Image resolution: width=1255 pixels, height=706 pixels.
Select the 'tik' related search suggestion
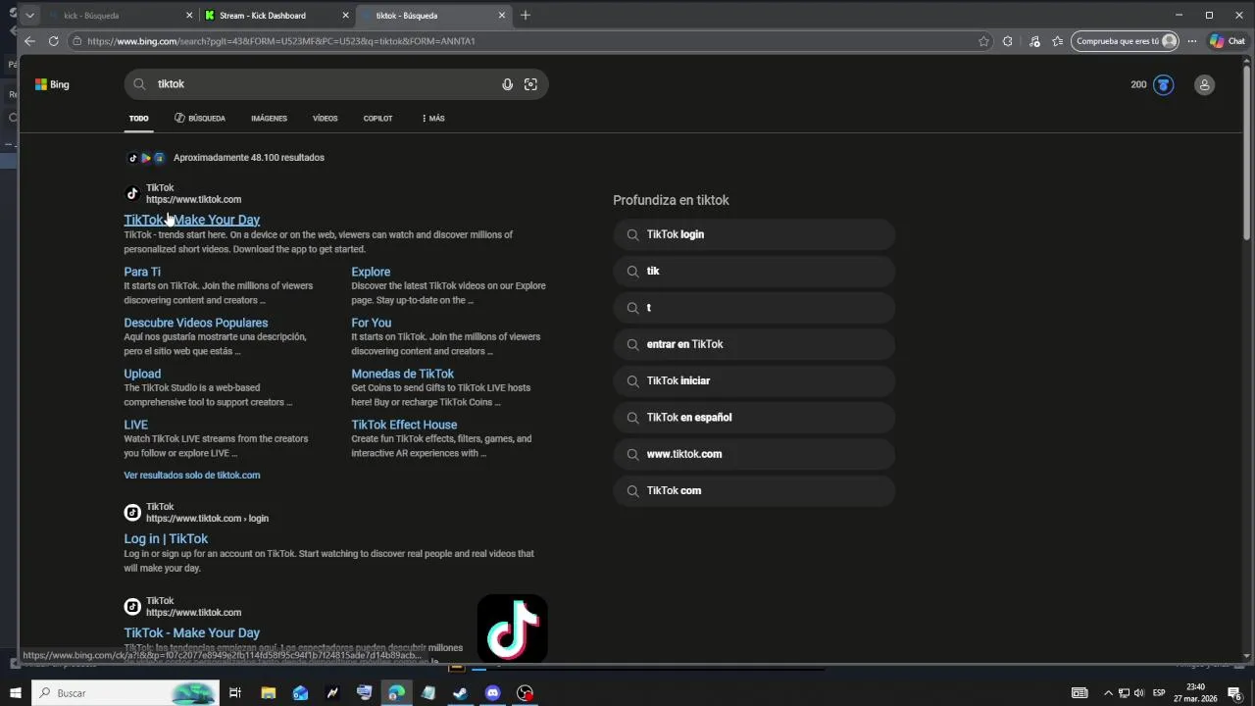tap(754, 271)
